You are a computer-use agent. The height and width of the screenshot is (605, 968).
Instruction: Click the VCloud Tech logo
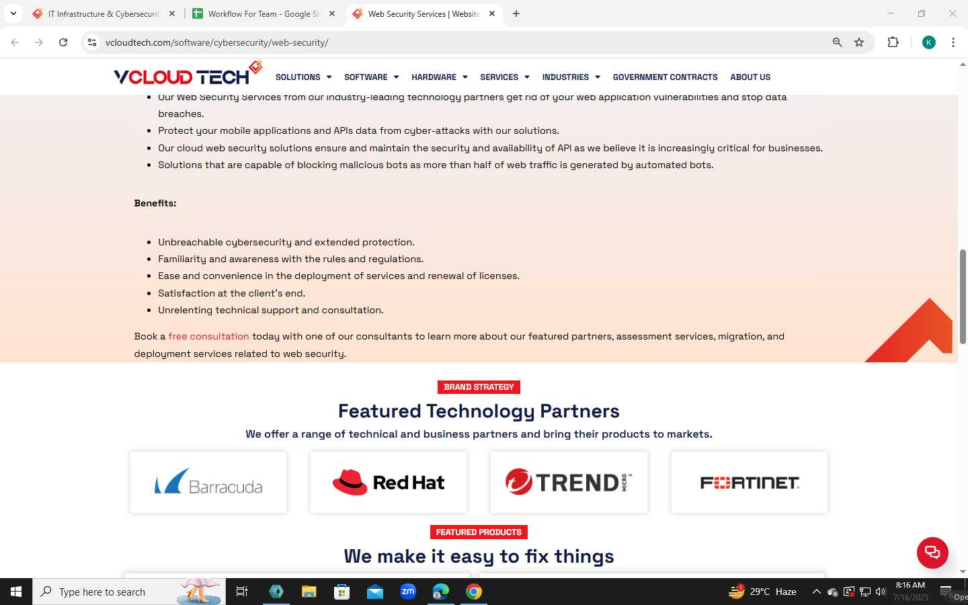tap(188, 74)
